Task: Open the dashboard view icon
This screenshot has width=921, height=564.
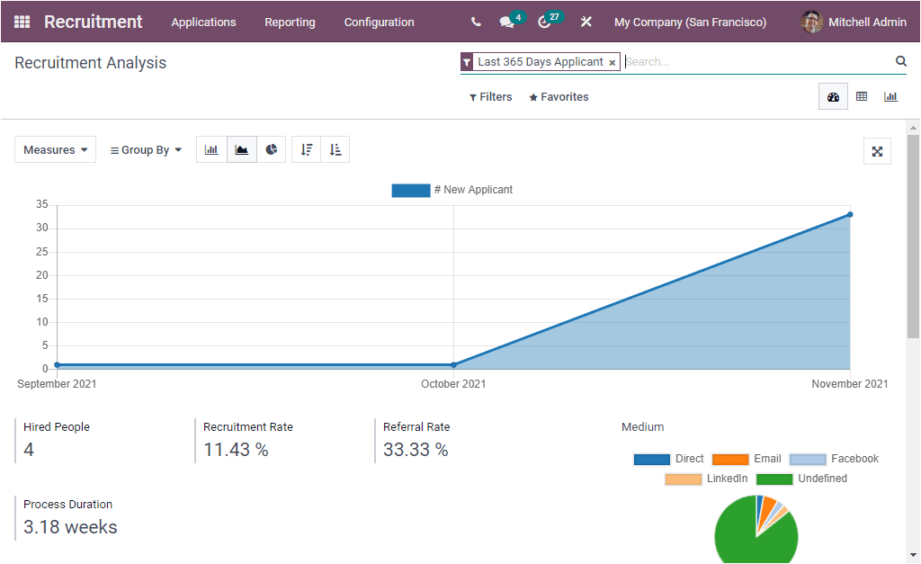Action: (832, 96)
